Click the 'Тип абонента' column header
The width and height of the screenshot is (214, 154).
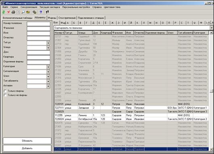tap(185, 33)
